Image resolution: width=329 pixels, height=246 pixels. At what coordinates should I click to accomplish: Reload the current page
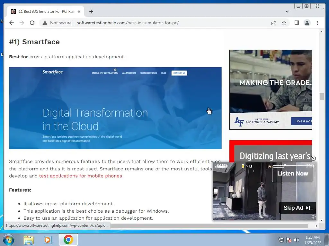point(32,23)
